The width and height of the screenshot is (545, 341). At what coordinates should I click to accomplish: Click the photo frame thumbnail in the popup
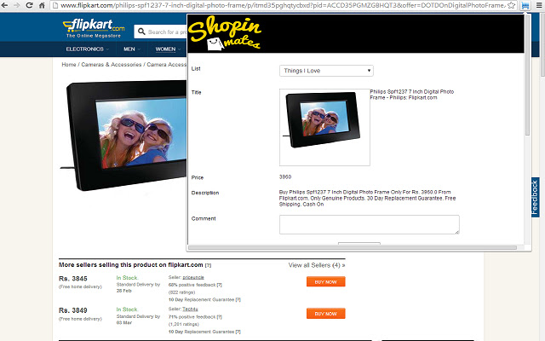[x=324, y=127]
